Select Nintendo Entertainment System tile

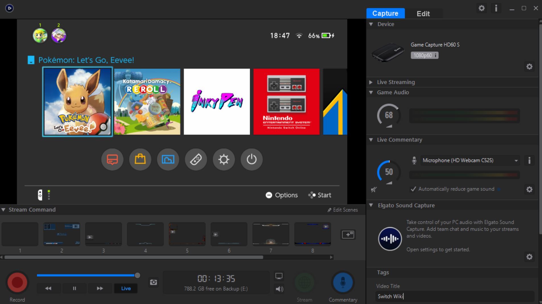(x=287, y=102)
